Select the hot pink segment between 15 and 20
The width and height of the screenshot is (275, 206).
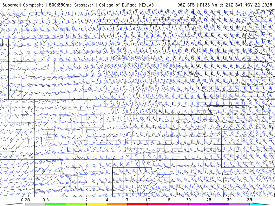tap(178, 204)
